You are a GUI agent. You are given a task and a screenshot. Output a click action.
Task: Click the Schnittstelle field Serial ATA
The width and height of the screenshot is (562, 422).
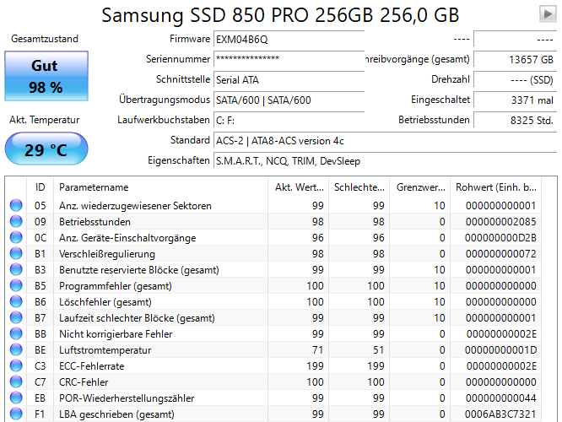click(x=289, y=79)
